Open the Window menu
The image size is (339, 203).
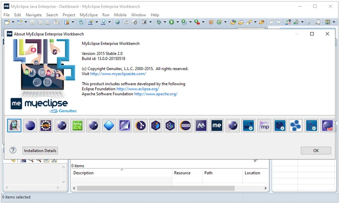pyautogui.click(x=139, y=15)
